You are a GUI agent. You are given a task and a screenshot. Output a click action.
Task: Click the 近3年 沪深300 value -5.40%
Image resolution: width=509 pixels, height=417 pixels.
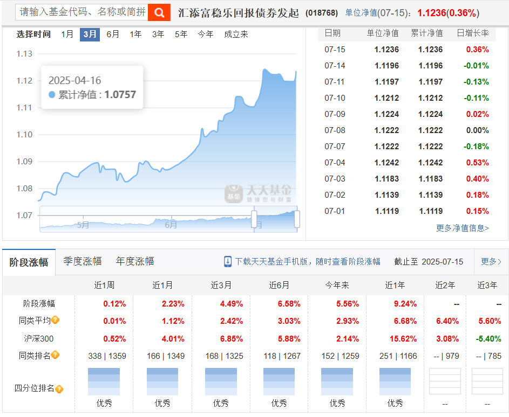488,339
